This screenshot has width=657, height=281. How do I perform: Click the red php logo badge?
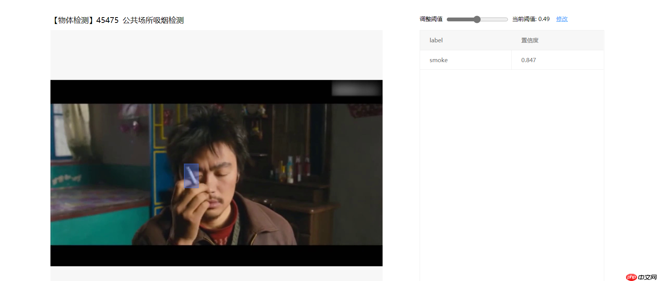(x=631, y=277)
